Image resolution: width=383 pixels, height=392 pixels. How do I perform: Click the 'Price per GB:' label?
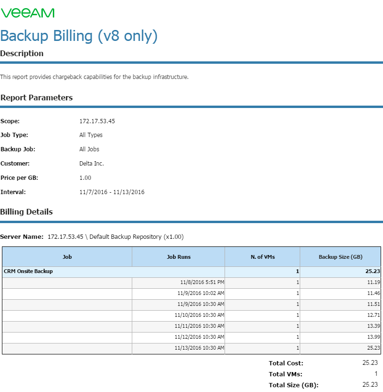coord(19,178)
